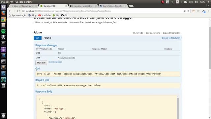Viewport: 211px width, 119px height.
Task: Click the Hide Response link
Action: pos(55,62)
